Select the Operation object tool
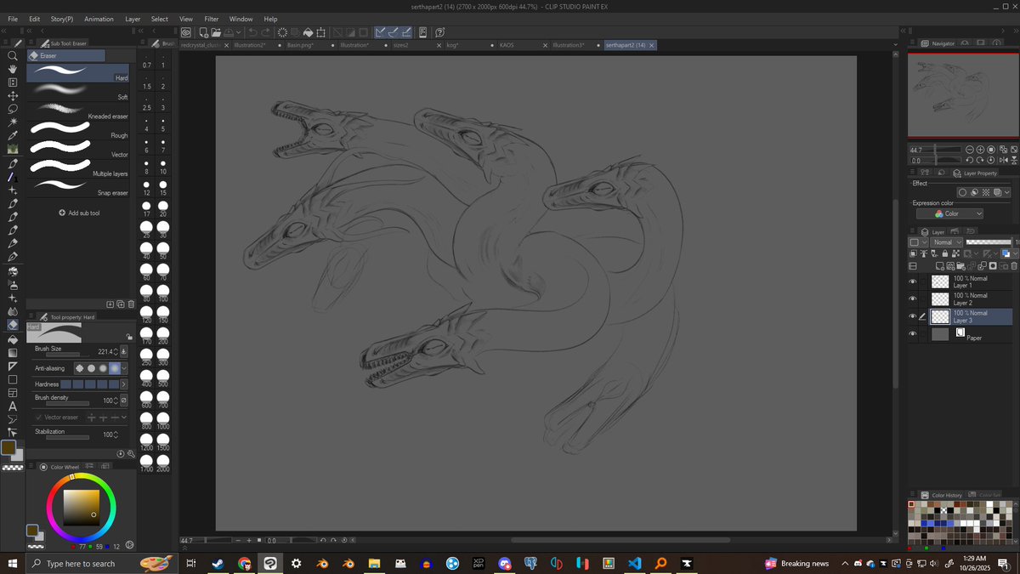The image size is (1020, 574). [13, 82]
